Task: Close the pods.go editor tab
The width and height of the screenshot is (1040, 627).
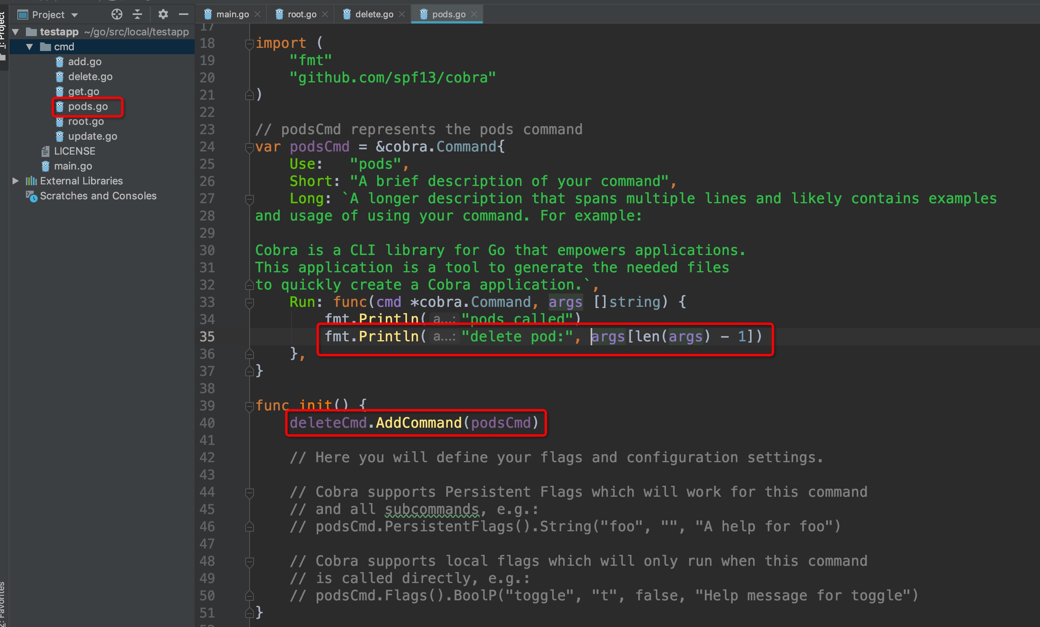Action: (x=474, y=15)
